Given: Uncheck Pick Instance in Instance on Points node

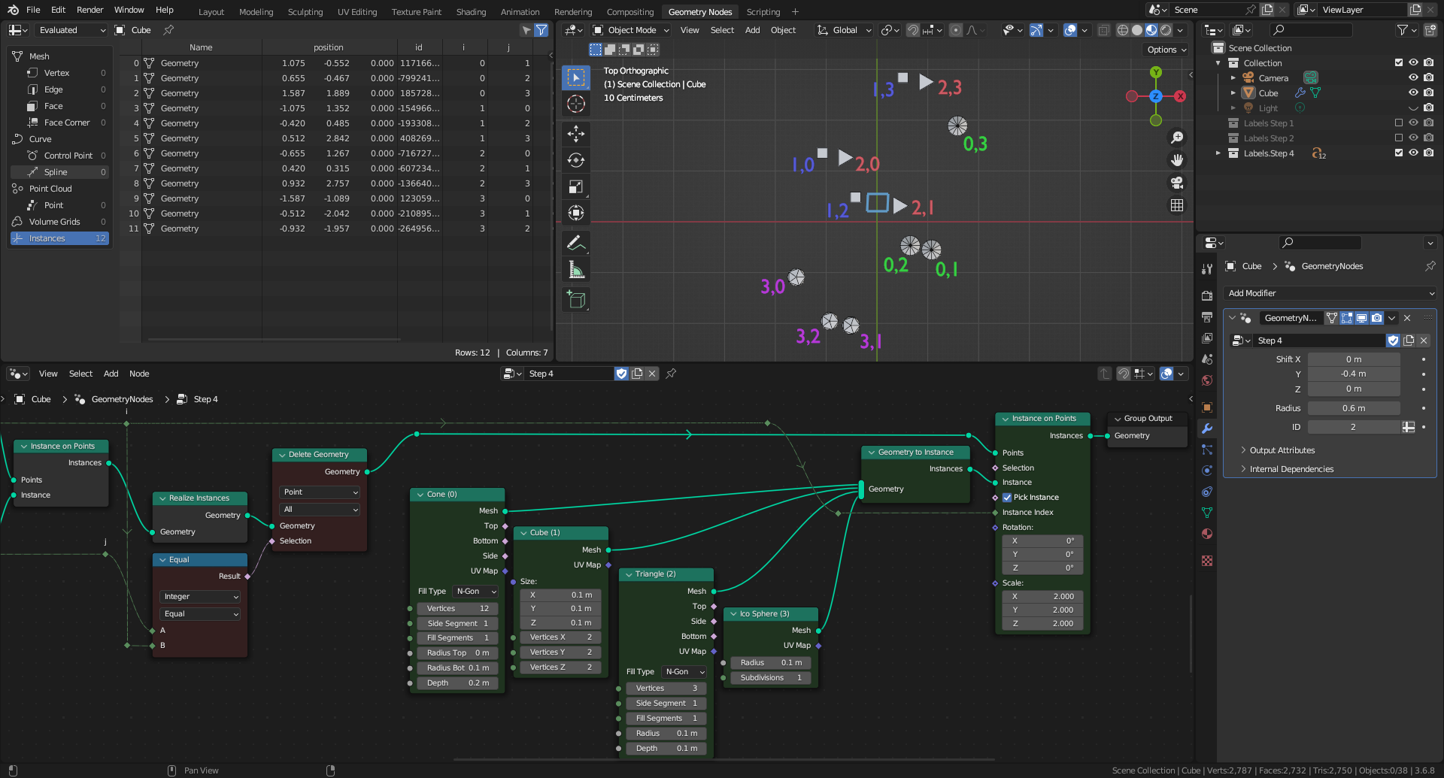Looking at the screenshot, I should (x=1007, y=497).
